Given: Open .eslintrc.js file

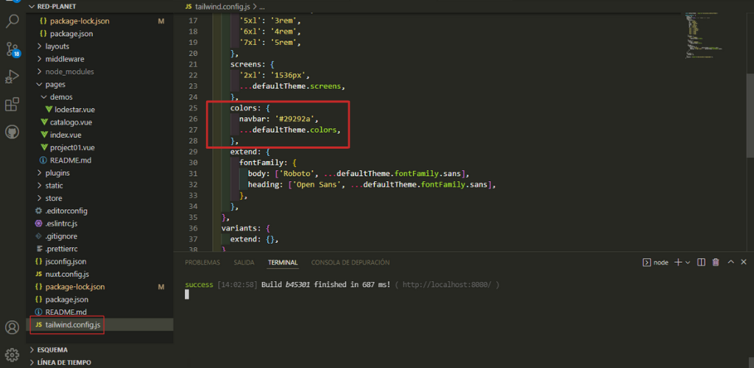Looking at the screenshot, I should coord(60,224).
